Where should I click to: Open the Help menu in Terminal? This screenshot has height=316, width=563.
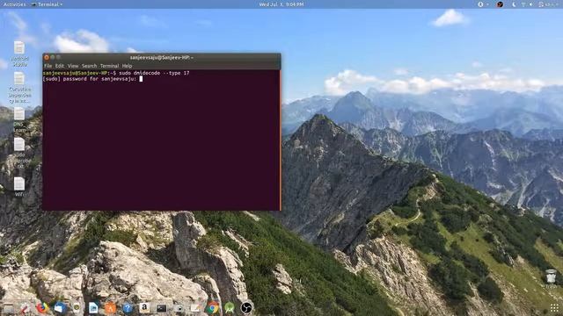127,66
